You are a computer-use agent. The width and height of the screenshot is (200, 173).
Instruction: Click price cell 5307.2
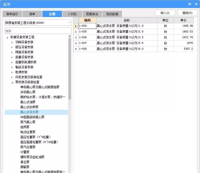pyautogui.click(x=183, y=49)
